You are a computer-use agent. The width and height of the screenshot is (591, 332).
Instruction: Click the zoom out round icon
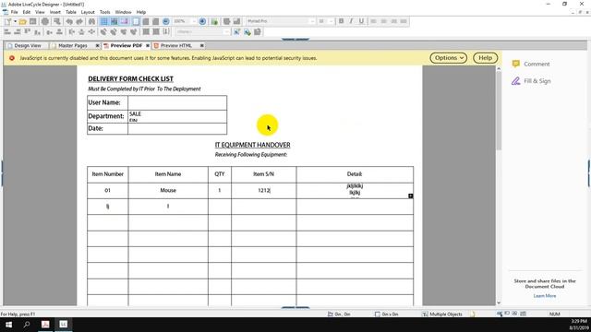click(x=166, y=21)
